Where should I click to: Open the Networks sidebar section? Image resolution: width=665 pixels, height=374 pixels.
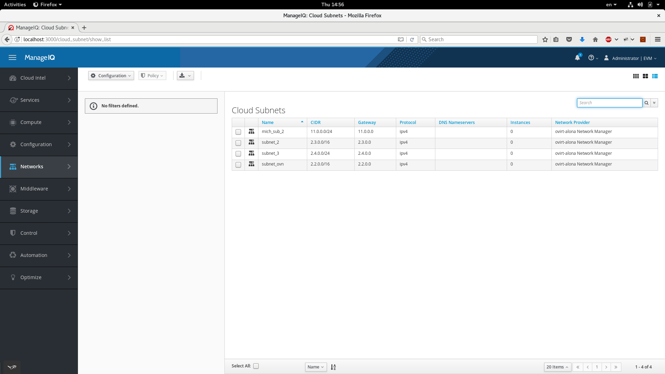(x=39, y=166)
